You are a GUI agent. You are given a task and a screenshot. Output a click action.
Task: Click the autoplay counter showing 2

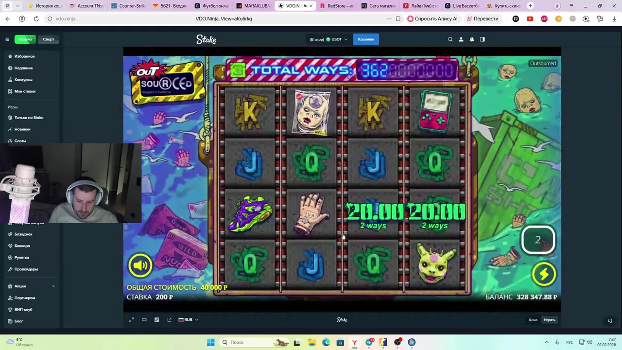(538, 240)
